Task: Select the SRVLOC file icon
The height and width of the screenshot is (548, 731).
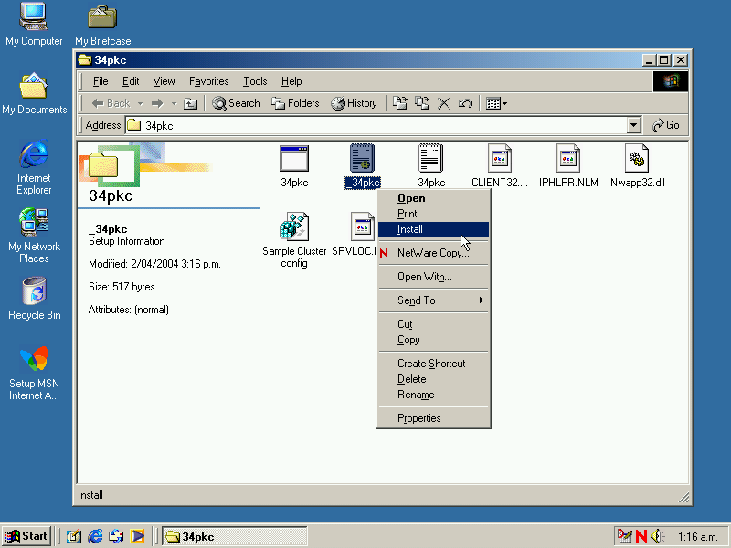Action: (363, 227)
